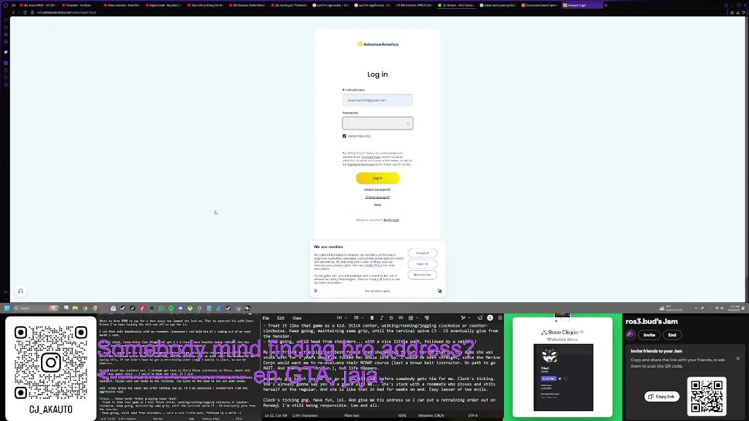Click the taskbar clock
This screenshot has width=749, height=421.
(735, 308)
